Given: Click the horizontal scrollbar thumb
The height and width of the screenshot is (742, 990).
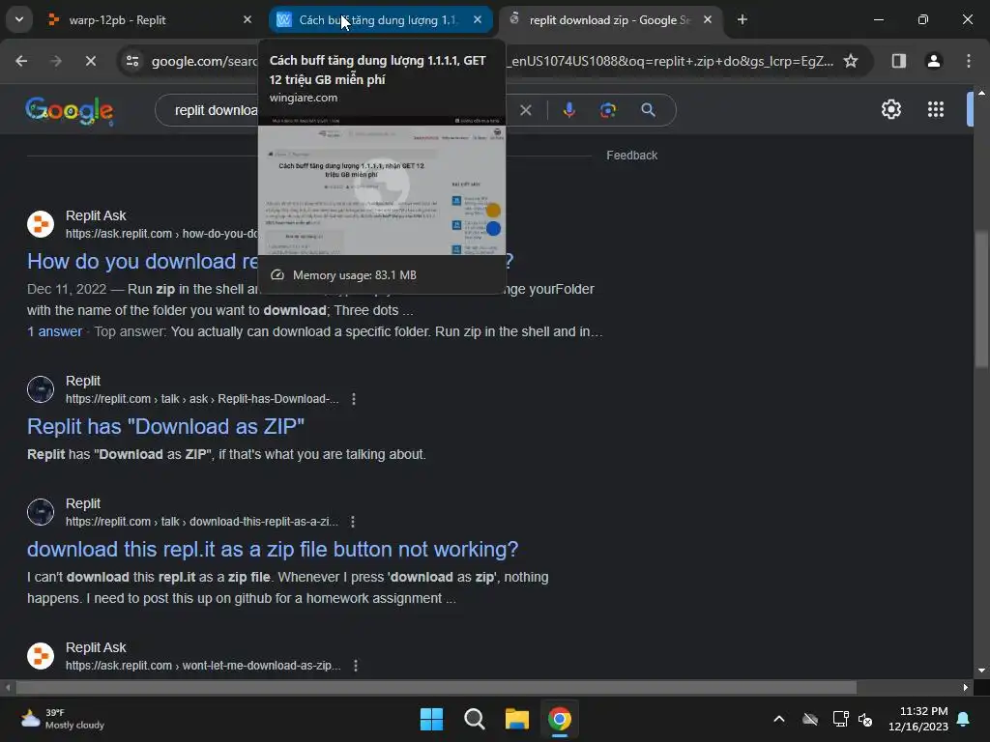Looking at the screenshot, I should pyautogui.click(x=436, y=687).
